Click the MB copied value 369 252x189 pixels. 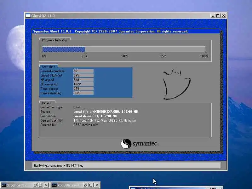(83, 80)
